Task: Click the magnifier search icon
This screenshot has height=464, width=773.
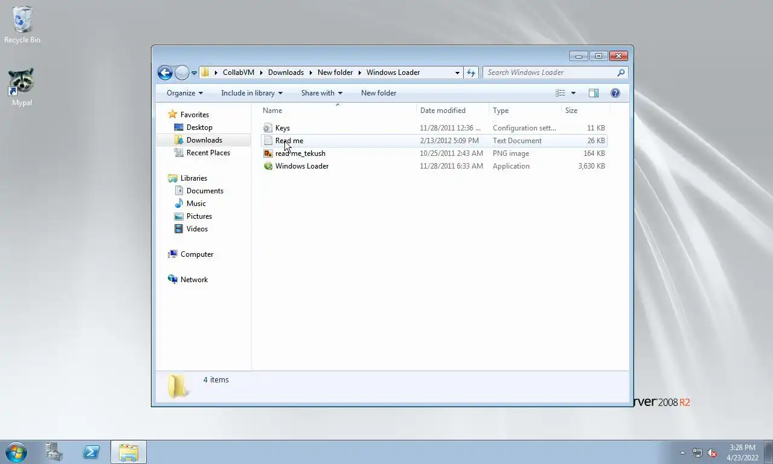Action: [621, 72]
